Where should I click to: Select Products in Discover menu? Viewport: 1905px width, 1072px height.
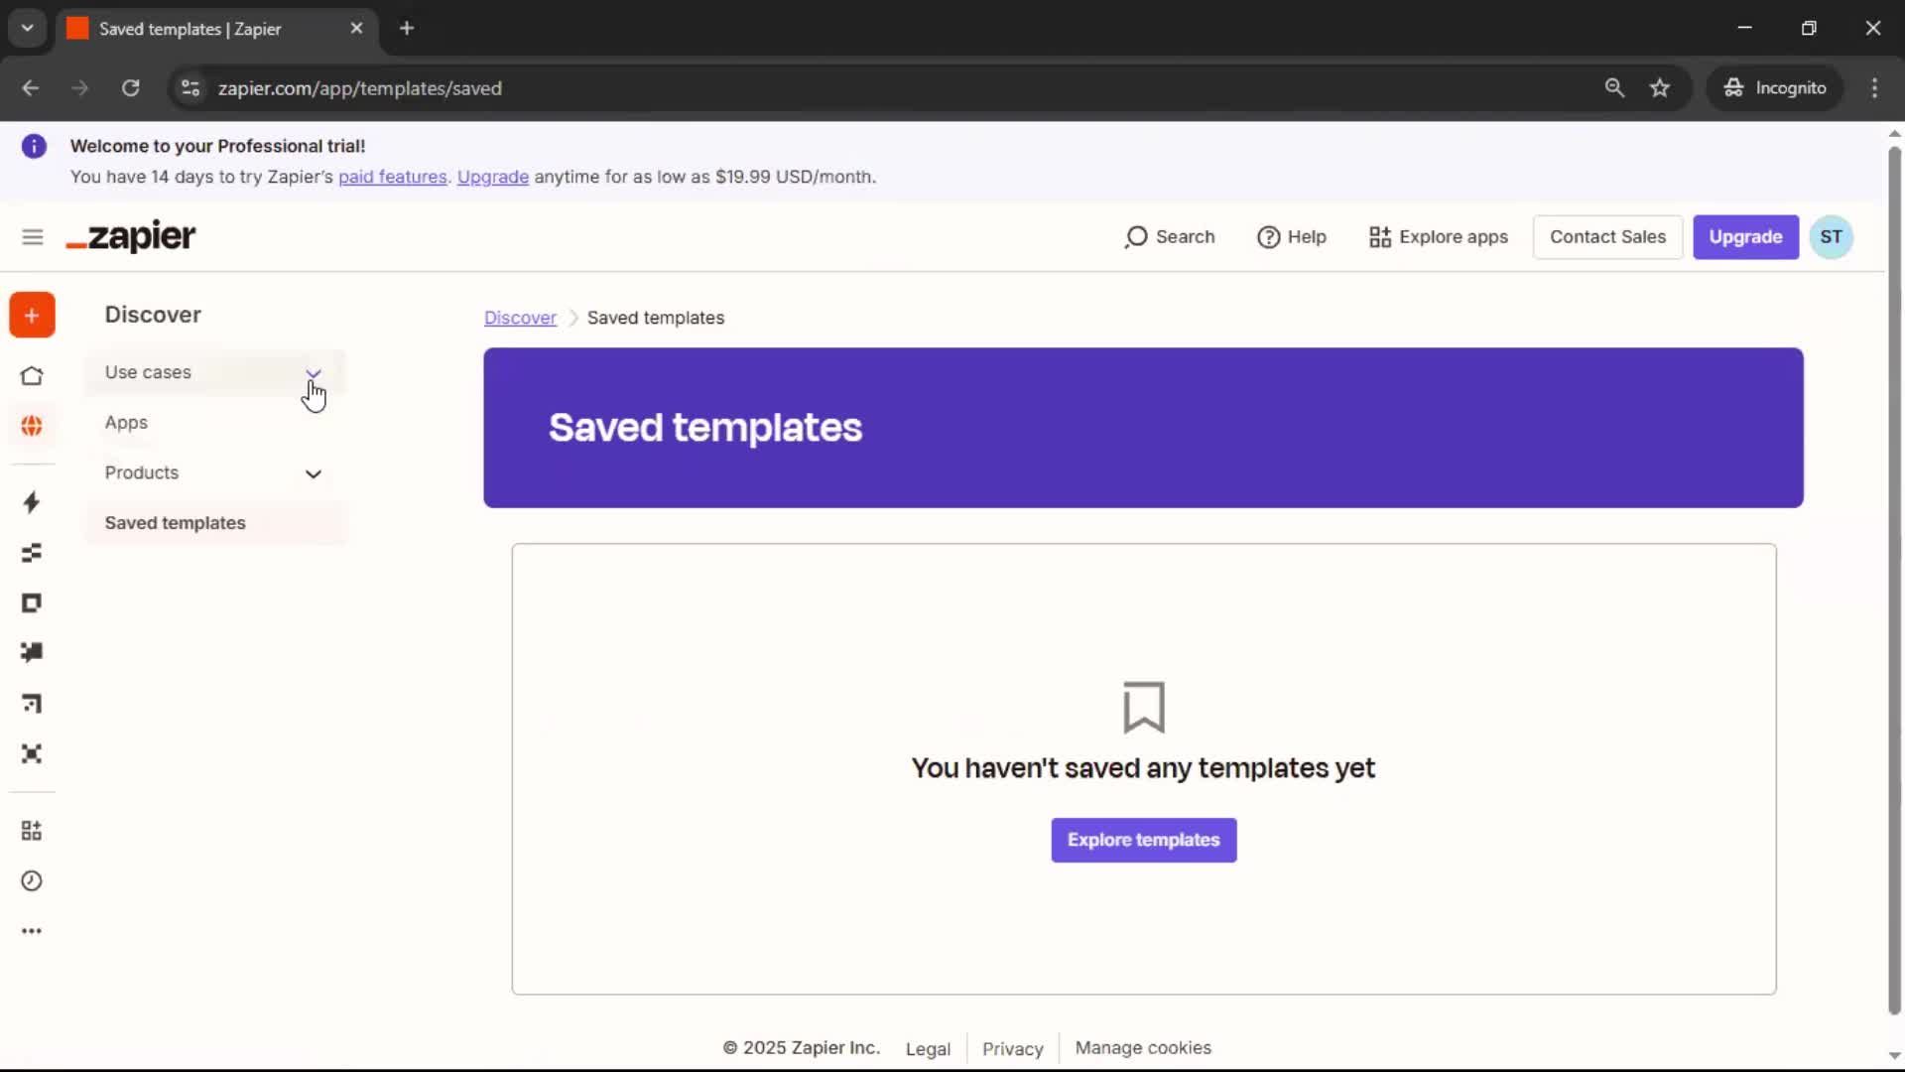coord(142,473)
